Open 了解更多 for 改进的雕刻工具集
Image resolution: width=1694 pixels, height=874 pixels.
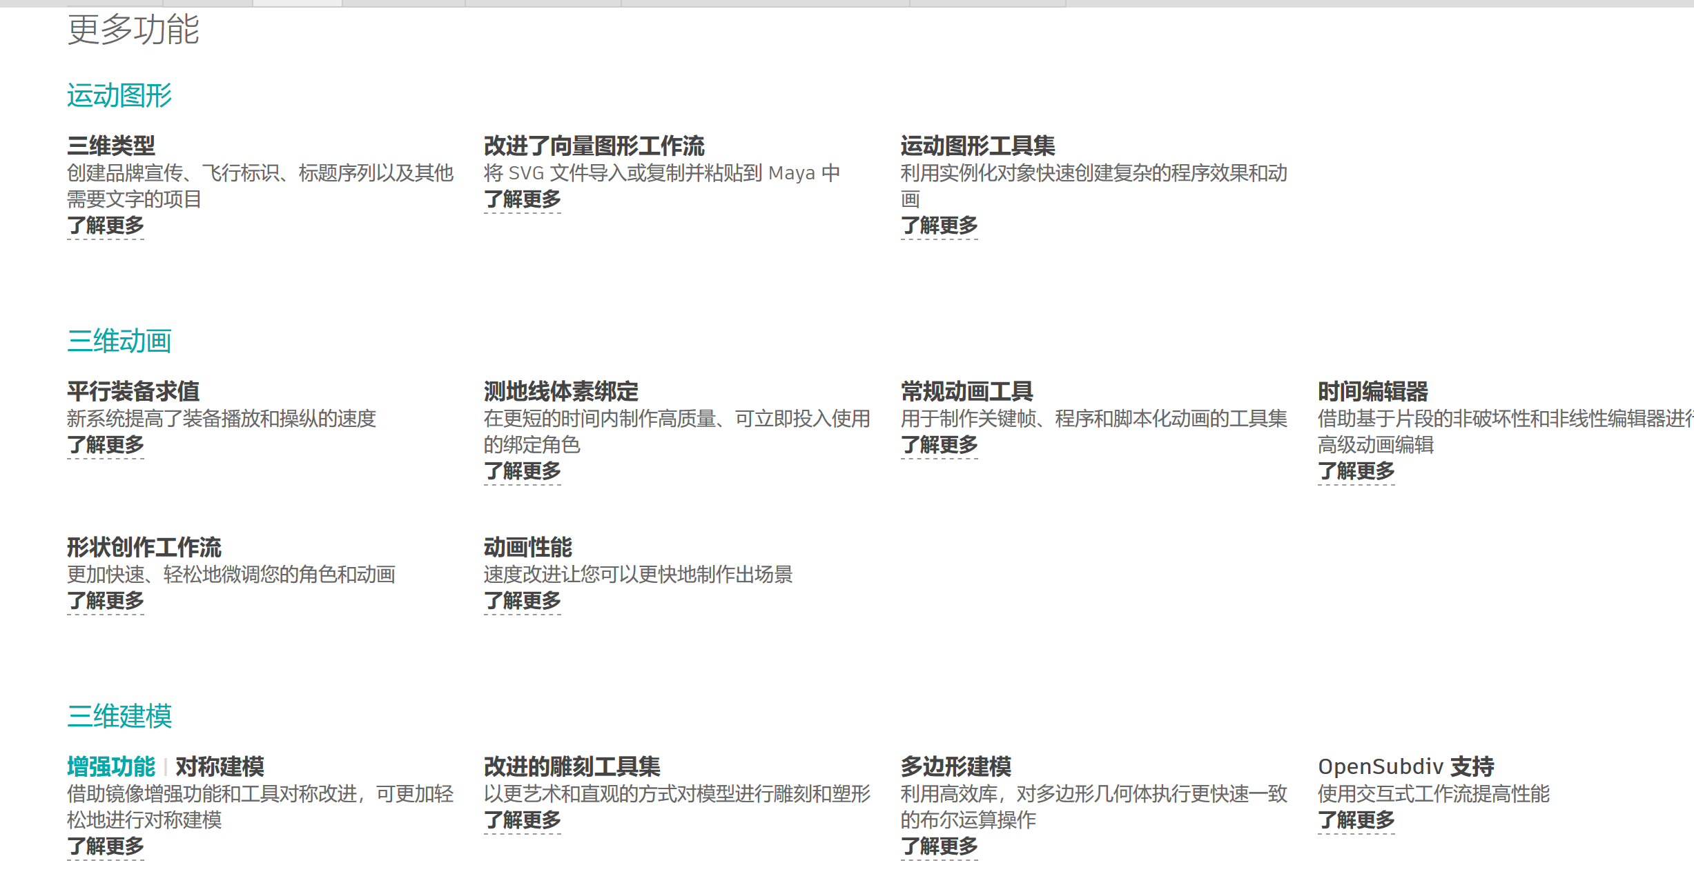tap(523, 820)
